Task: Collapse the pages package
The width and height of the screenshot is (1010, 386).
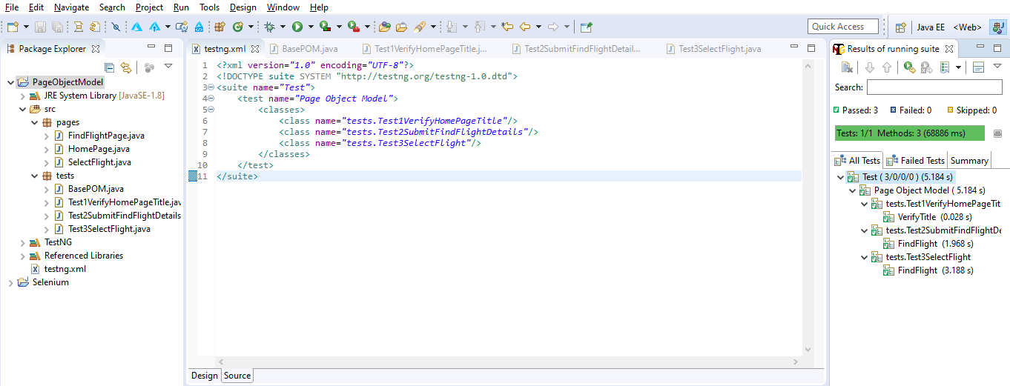Action: tap(35, 122)
